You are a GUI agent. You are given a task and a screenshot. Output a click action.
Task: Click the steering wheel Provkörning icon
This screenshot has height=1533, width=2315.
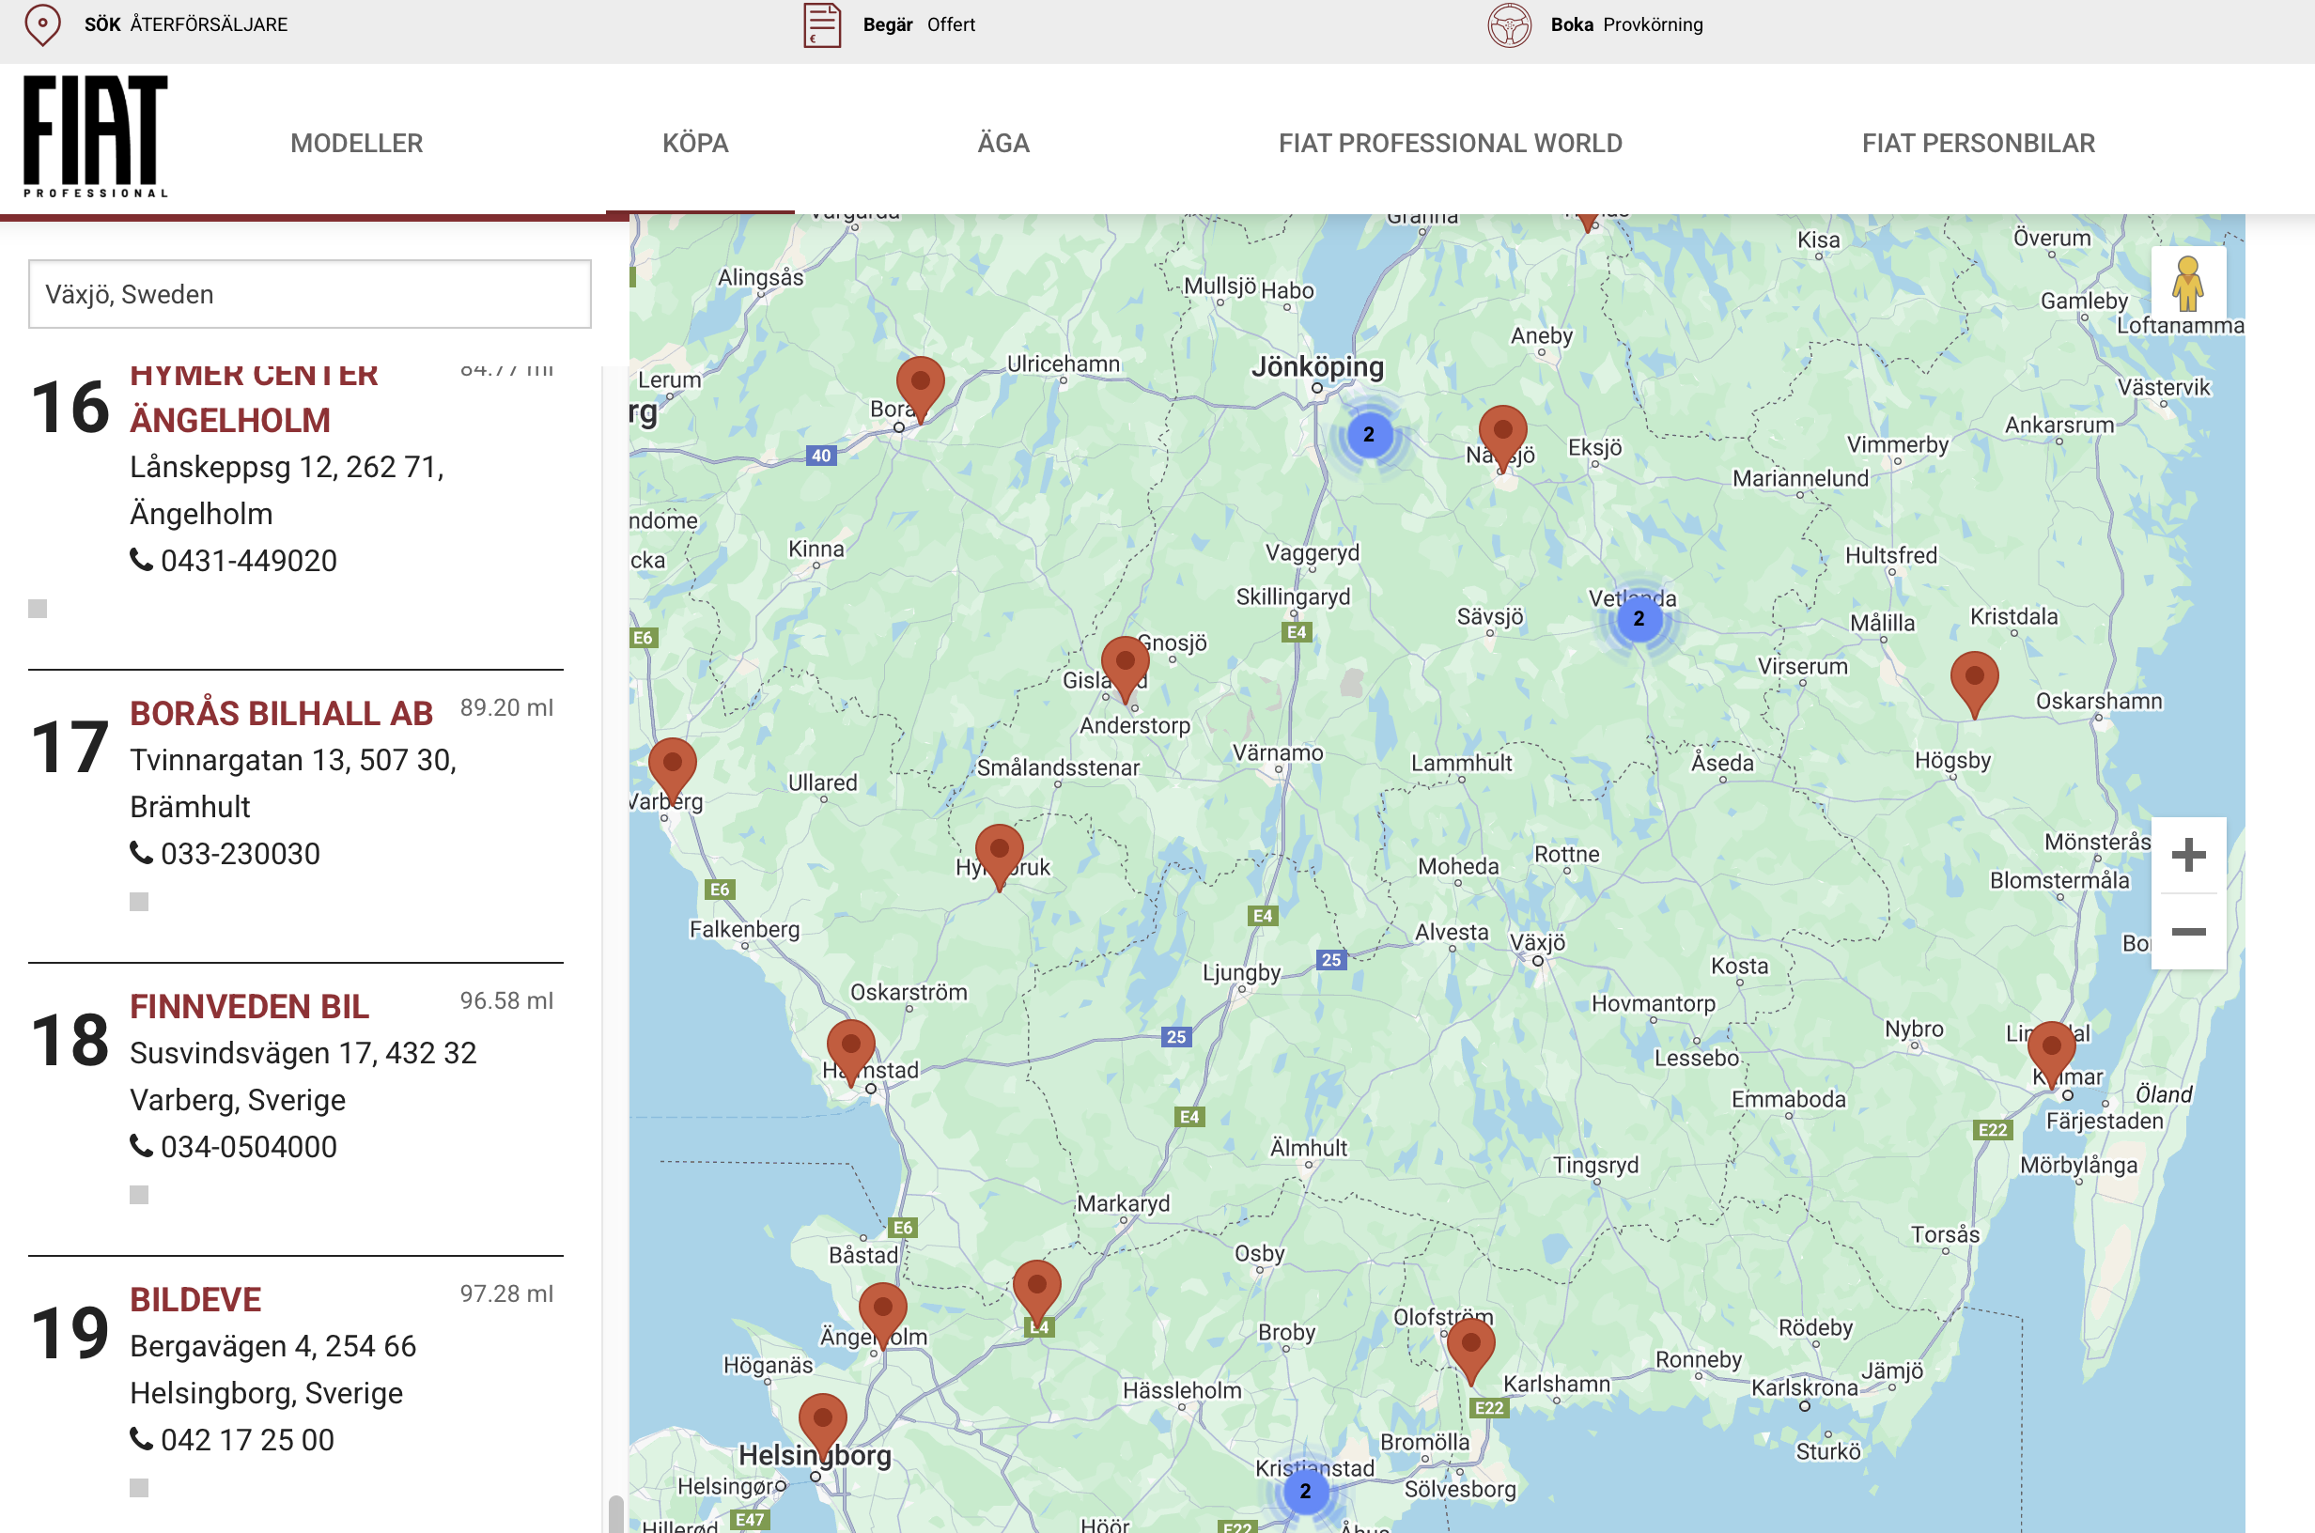1510,24
